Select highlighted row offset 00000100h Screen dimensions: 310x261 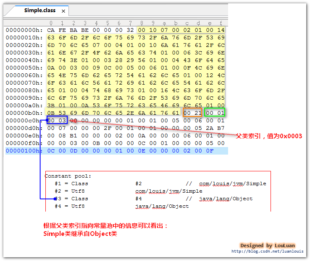pyautogui.click(x=24, y=151)
